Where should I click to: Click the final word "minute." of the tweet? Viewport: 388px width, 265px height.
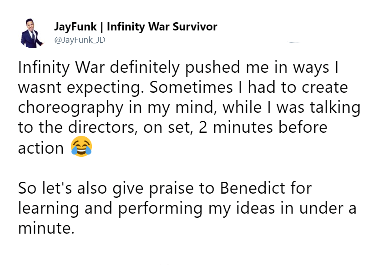tap(46, 227)
